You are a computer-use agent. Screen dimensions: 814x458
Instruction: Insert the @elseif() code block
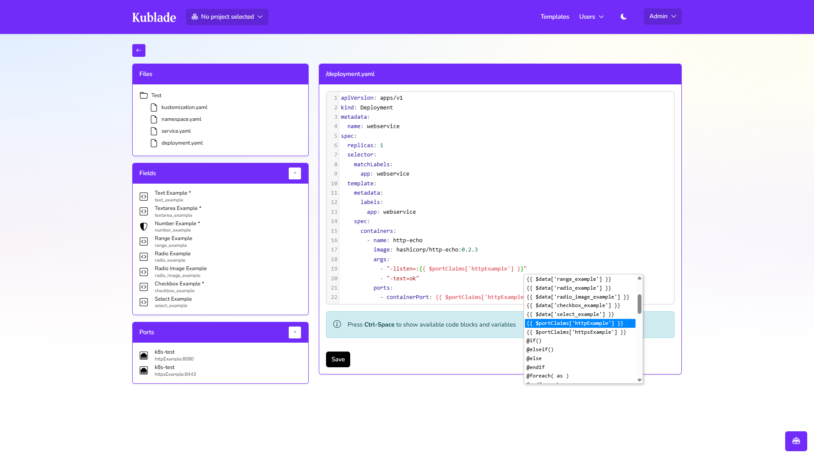pyautogui.click(x=580, y=349)
